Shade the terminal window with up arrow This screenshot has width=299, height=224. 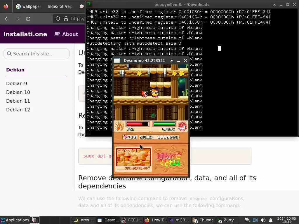coord(274,5)
